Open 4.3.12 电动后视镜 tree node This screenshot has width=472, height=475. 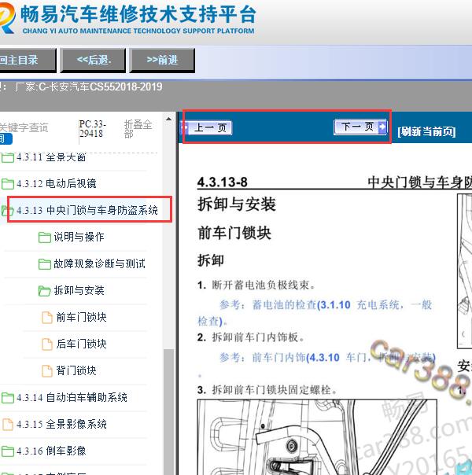(x=57, y=183)
